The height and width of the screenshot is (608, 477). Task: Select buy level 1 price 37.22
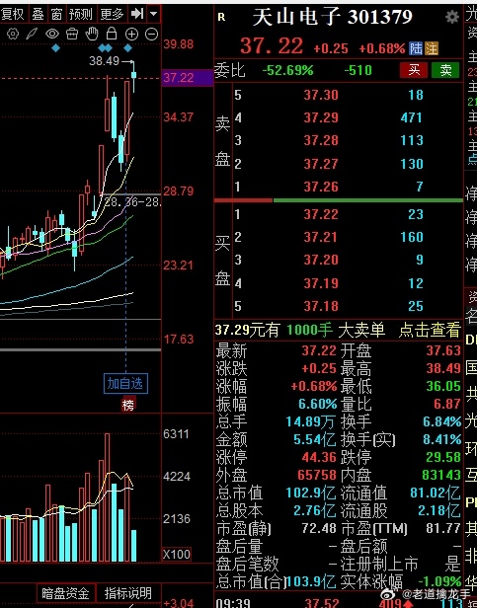321,214
